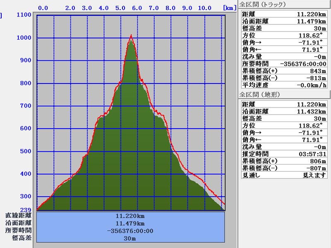Viewport: 331px width, 248px height.
Task: Click the 直線距離 label in bottom summary
Action: click(x=18, y=215)
